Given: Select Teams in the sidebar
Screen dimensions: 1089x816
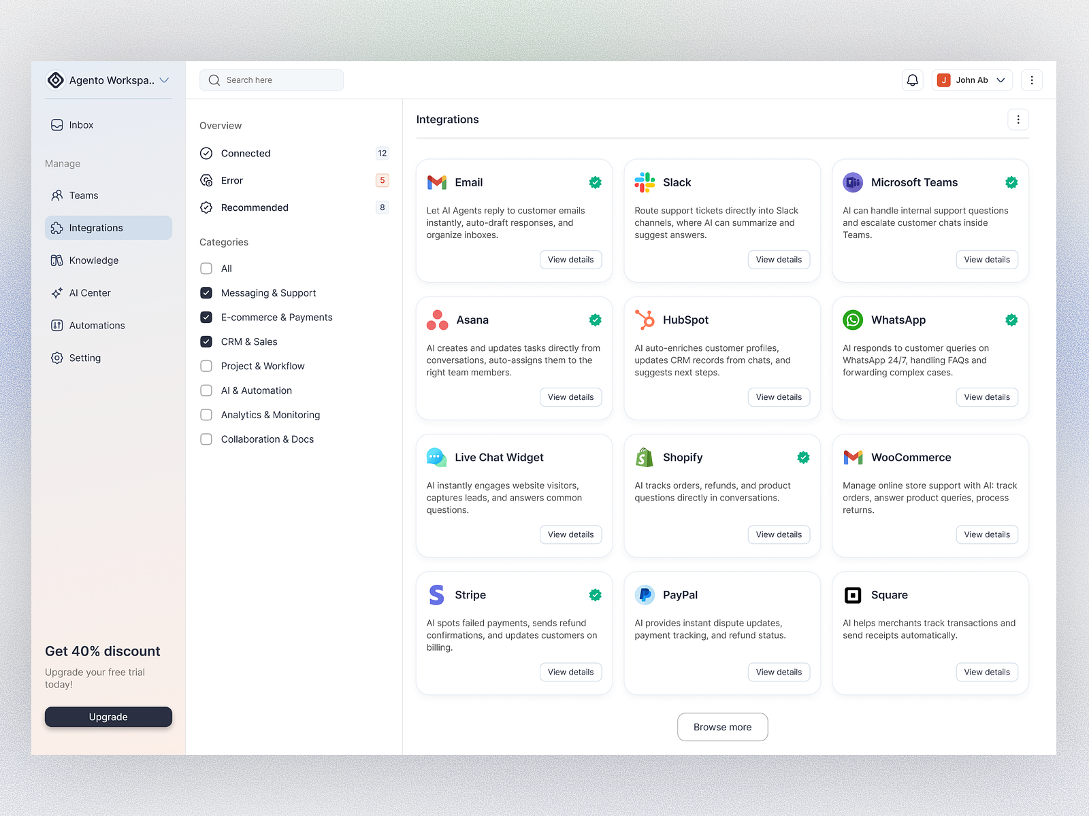Looking at the screenshot, I should [x=83, y=195].
